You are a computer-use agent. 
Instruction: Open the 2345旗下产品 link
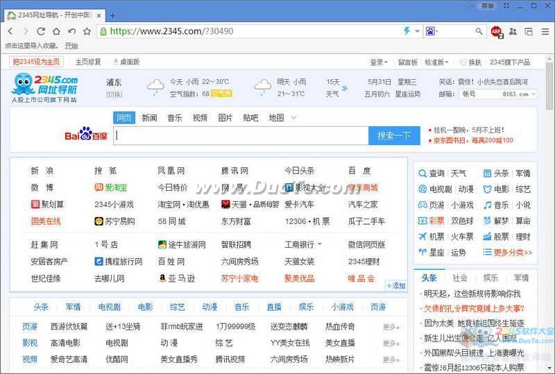510,62
